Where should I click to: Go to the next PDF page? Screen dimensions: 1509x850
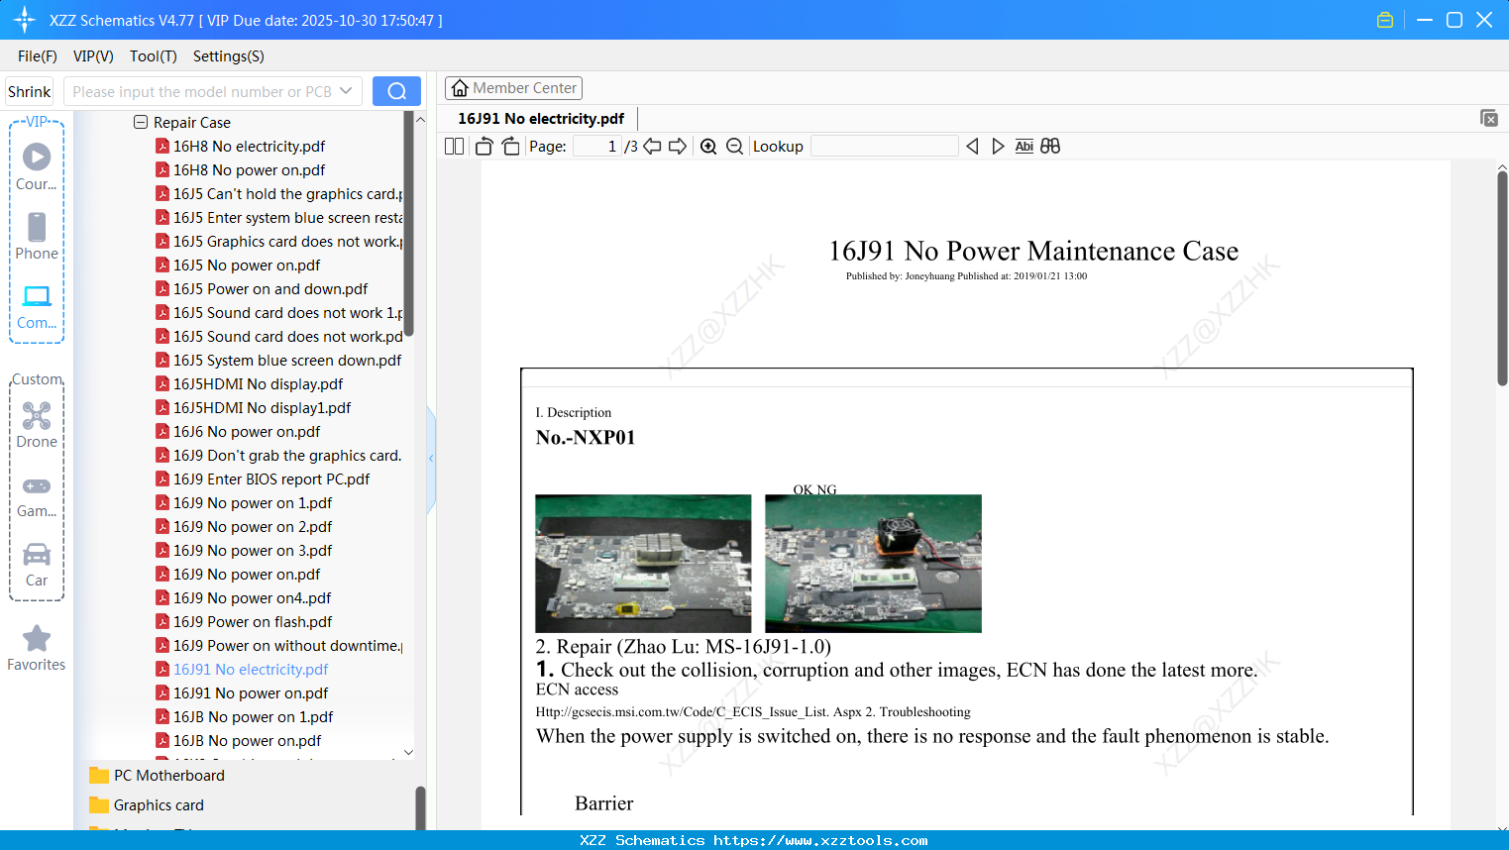[678, 147]
